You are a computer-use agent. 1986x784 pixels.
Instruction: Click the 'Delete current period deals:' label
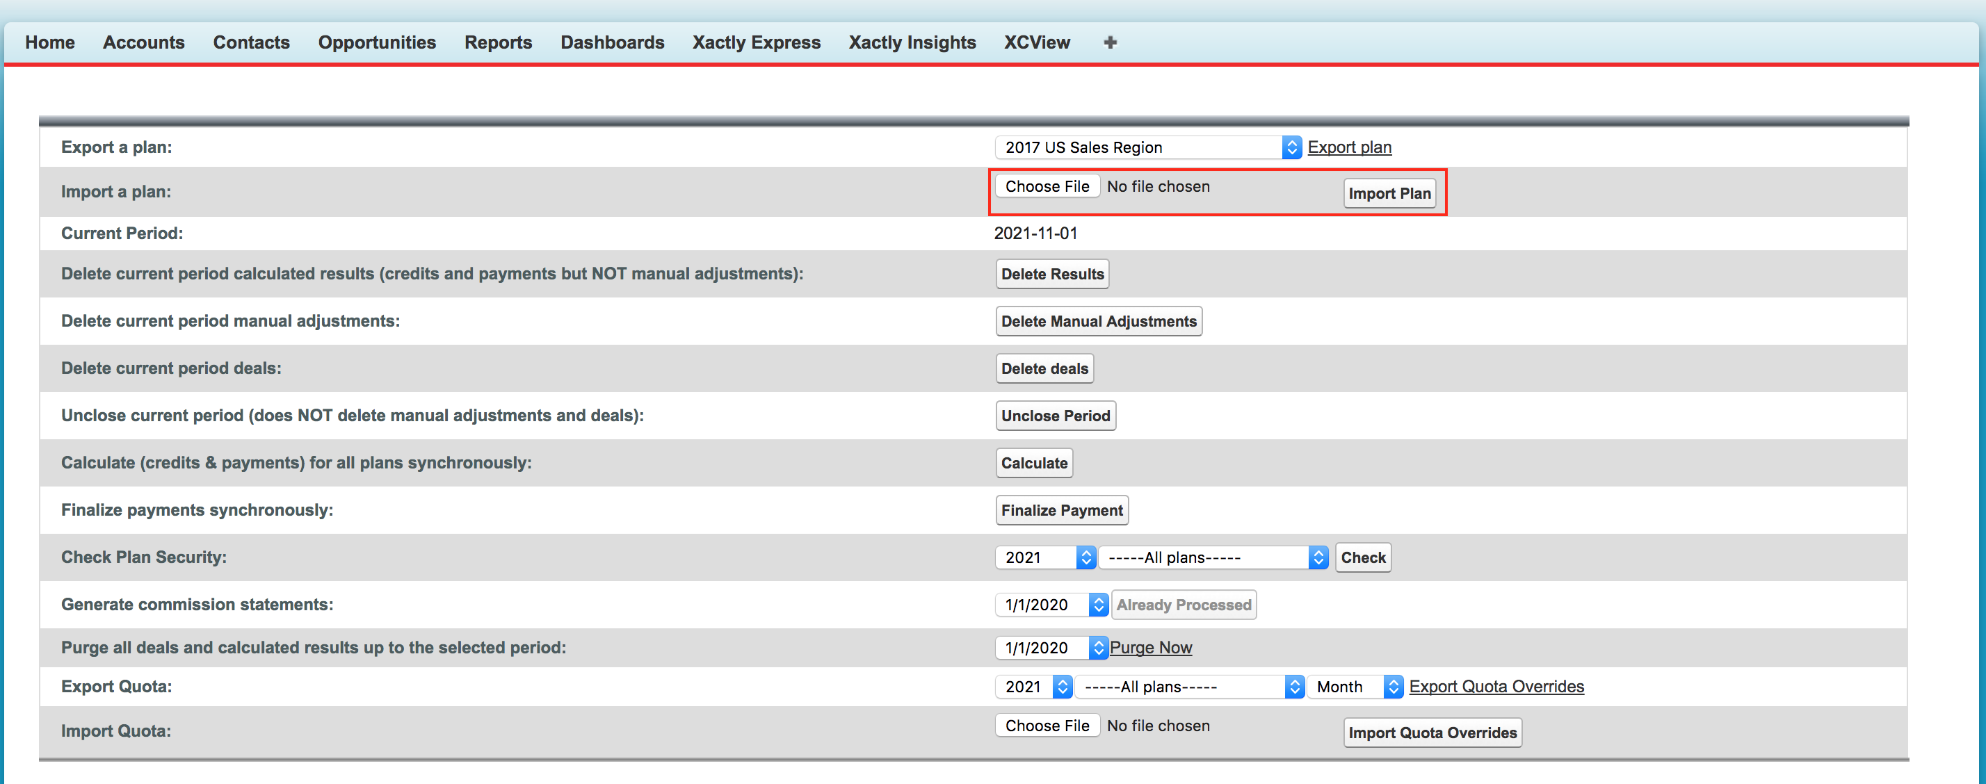[x=171, y=368]
